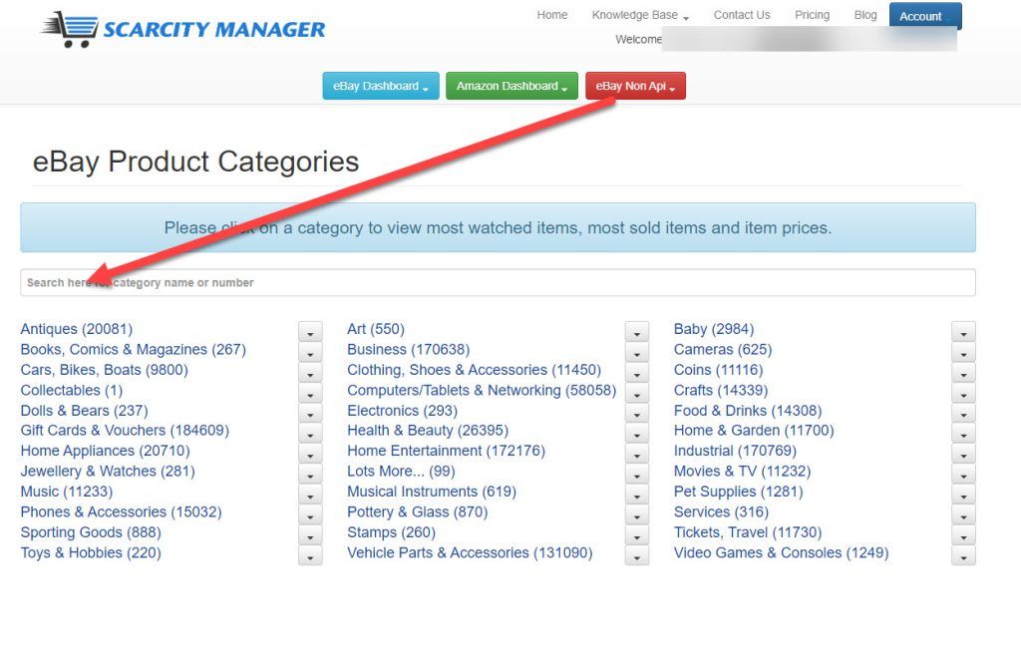Open the Electronics (293) category

pos(402,411)
